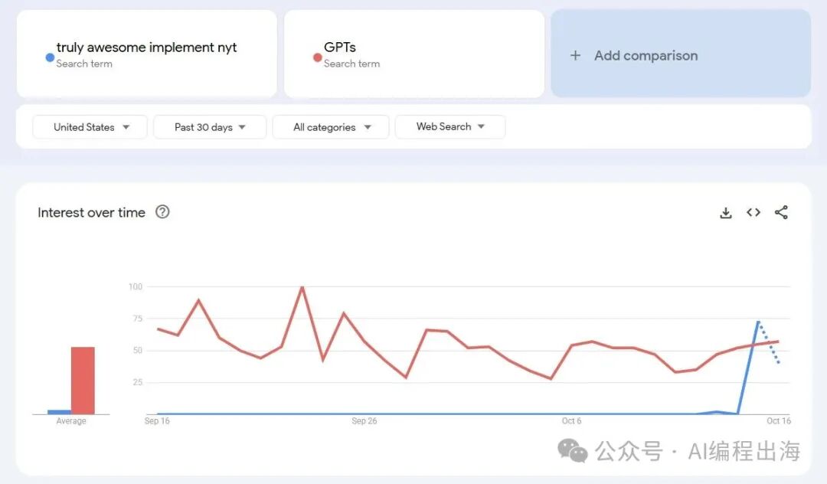The image size is (827, 484).
Task: Select the blue line spike peak
Action: tap(758, 322)
